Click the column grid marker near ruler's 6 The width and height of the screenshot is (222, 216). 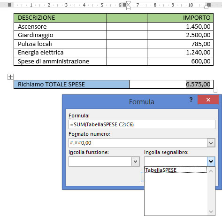coord(124,5)
